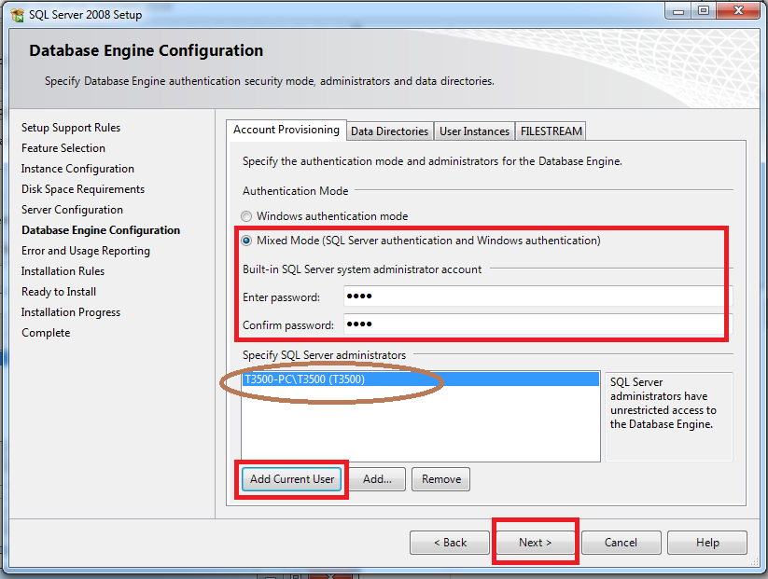The width and height of the screenshot is (768, 579).
Task: Click Next to continue setup
Action: [535, 542]
